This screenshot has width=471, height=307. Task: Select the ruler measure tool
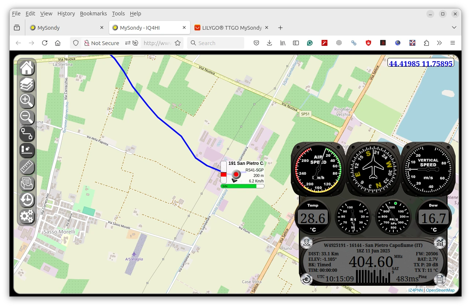point(27,167)
